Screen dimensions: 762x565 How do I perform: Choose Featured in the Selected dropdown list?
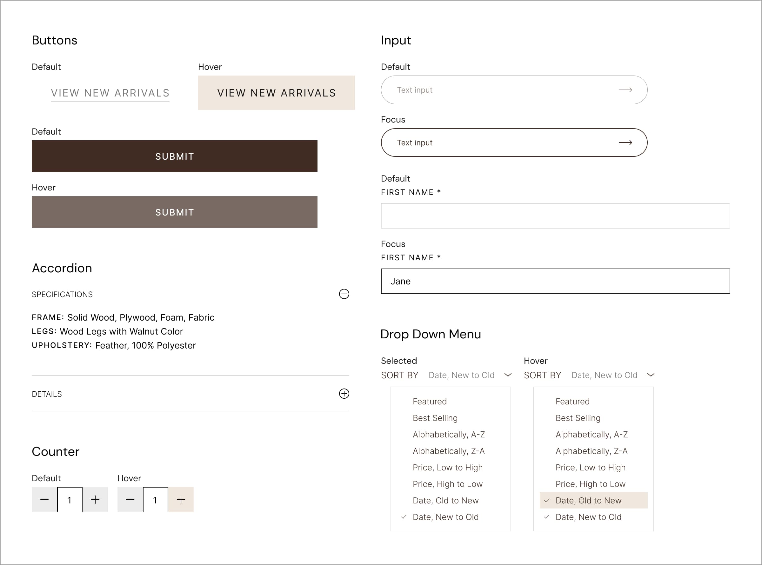click(451, 402)
